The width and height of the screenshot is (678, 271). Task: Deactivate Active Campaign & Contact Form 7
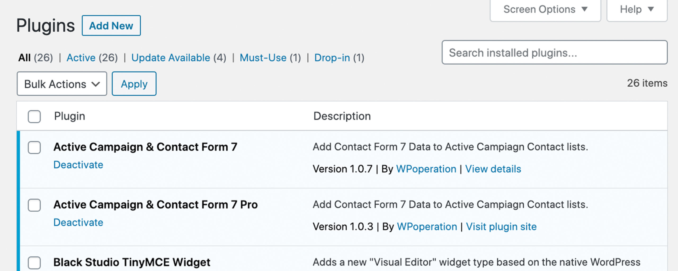tap(78, 165)
